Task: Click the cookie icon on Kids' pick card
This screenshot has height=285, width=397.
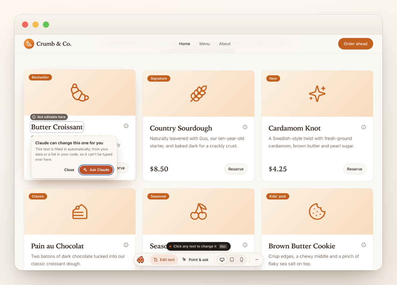Action: point(317,211)
